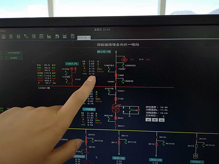This screenshot has height=164, width=219.
Task: Toggle feeder breaker 3511
Action: pos(119,142)
